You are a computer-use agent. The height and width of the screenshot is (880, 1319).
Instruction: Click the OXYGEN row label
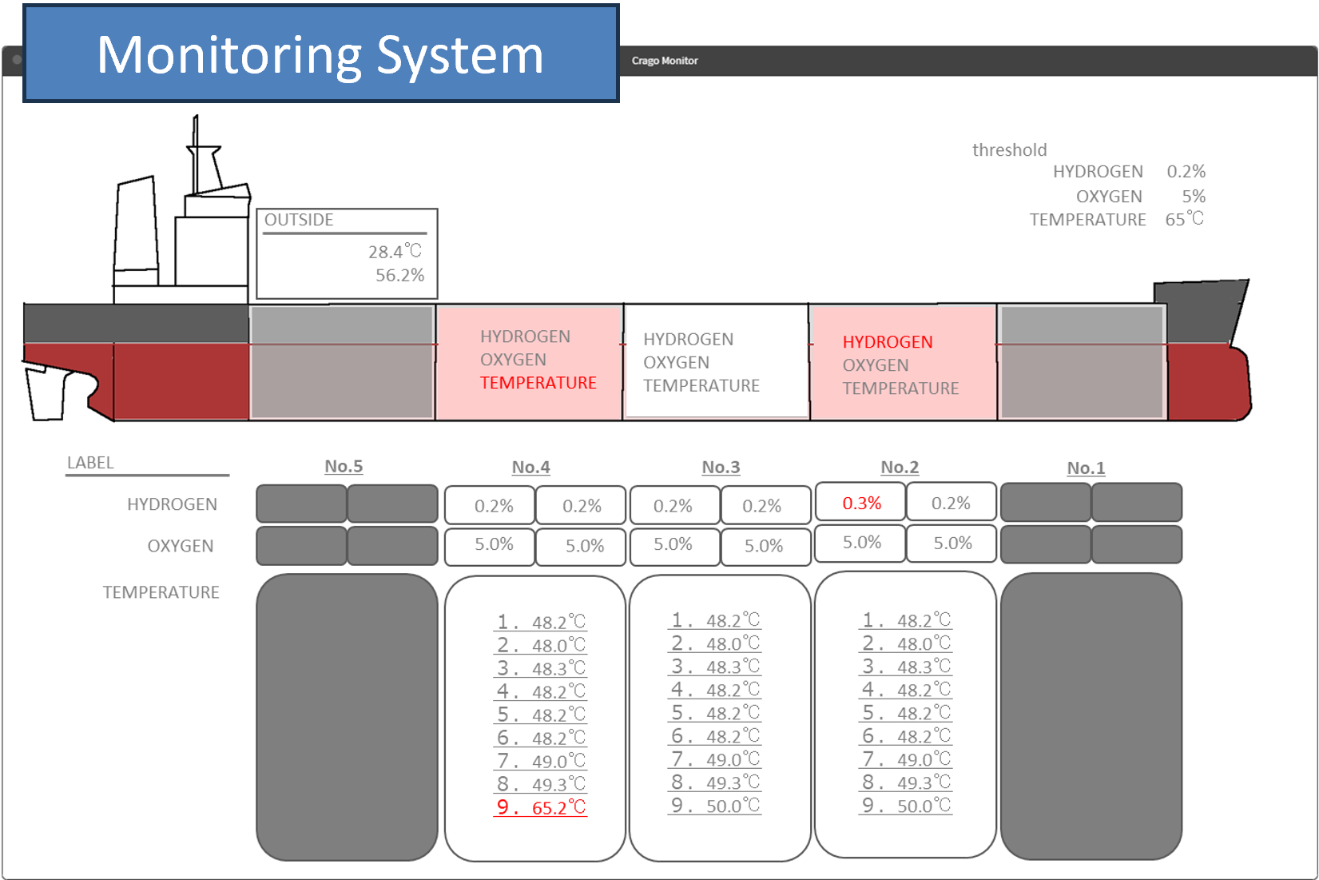pyautogui.click(x=181, y=546)
